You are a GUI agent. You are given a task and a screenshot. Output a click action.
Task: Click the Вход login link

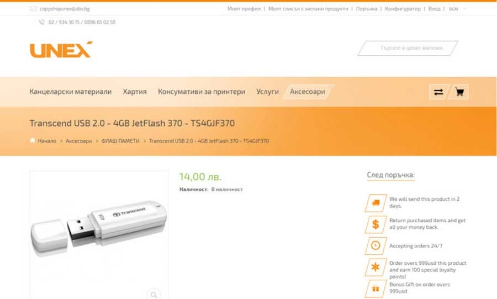[x=434, y=9]
